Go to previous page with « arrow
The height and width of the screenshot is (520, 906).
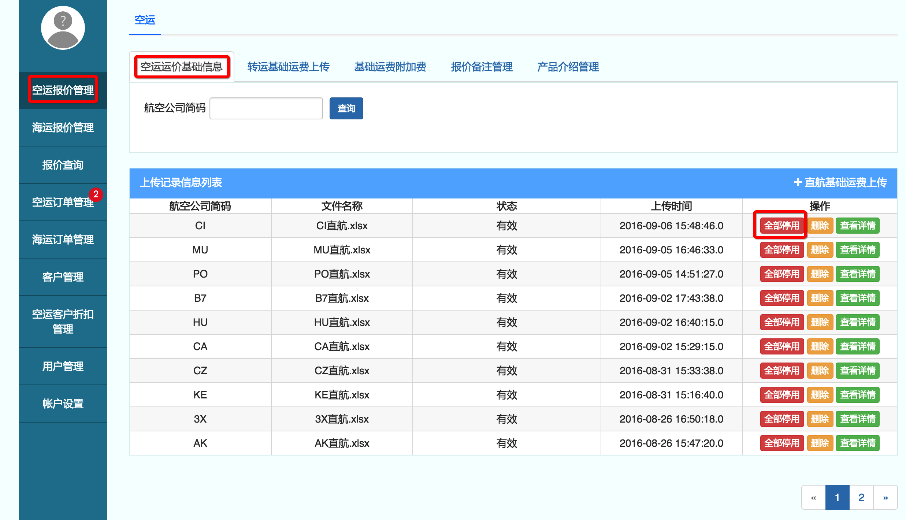[x=813, y=497]
